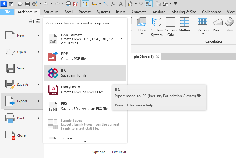Click the PDF export icon in quick access toolbar
The width and height of the screenshot is (236, 158).
coord(76,4)
